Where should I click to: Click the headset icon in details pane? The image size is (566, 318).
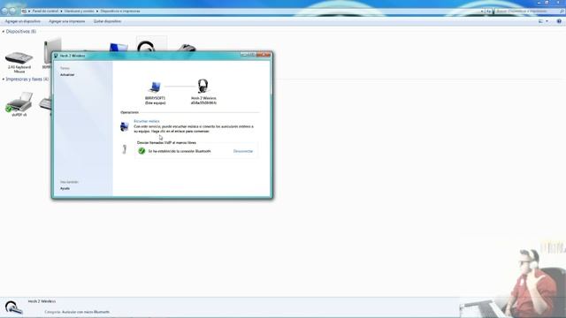[13, 307]
